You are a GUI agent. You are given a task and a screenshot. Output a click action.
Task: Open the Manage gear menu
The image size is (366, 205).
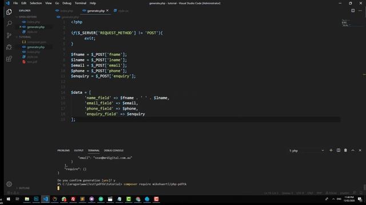pyautogui.click(x=9, y=184)
